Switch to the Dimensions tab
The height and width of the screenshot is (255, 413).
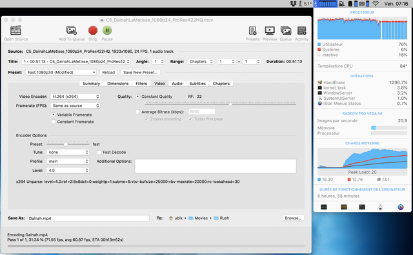tap(117, 83)
